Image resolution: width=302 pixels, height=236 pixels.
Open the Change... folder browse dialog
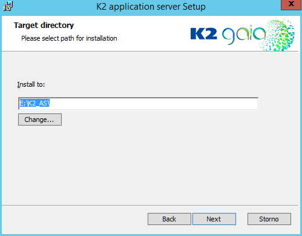click(x=40, y=120)
